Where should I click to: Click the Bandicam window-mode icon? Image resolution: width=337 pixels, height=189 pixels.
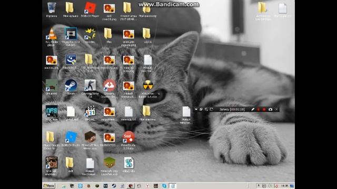pos(201,109)
